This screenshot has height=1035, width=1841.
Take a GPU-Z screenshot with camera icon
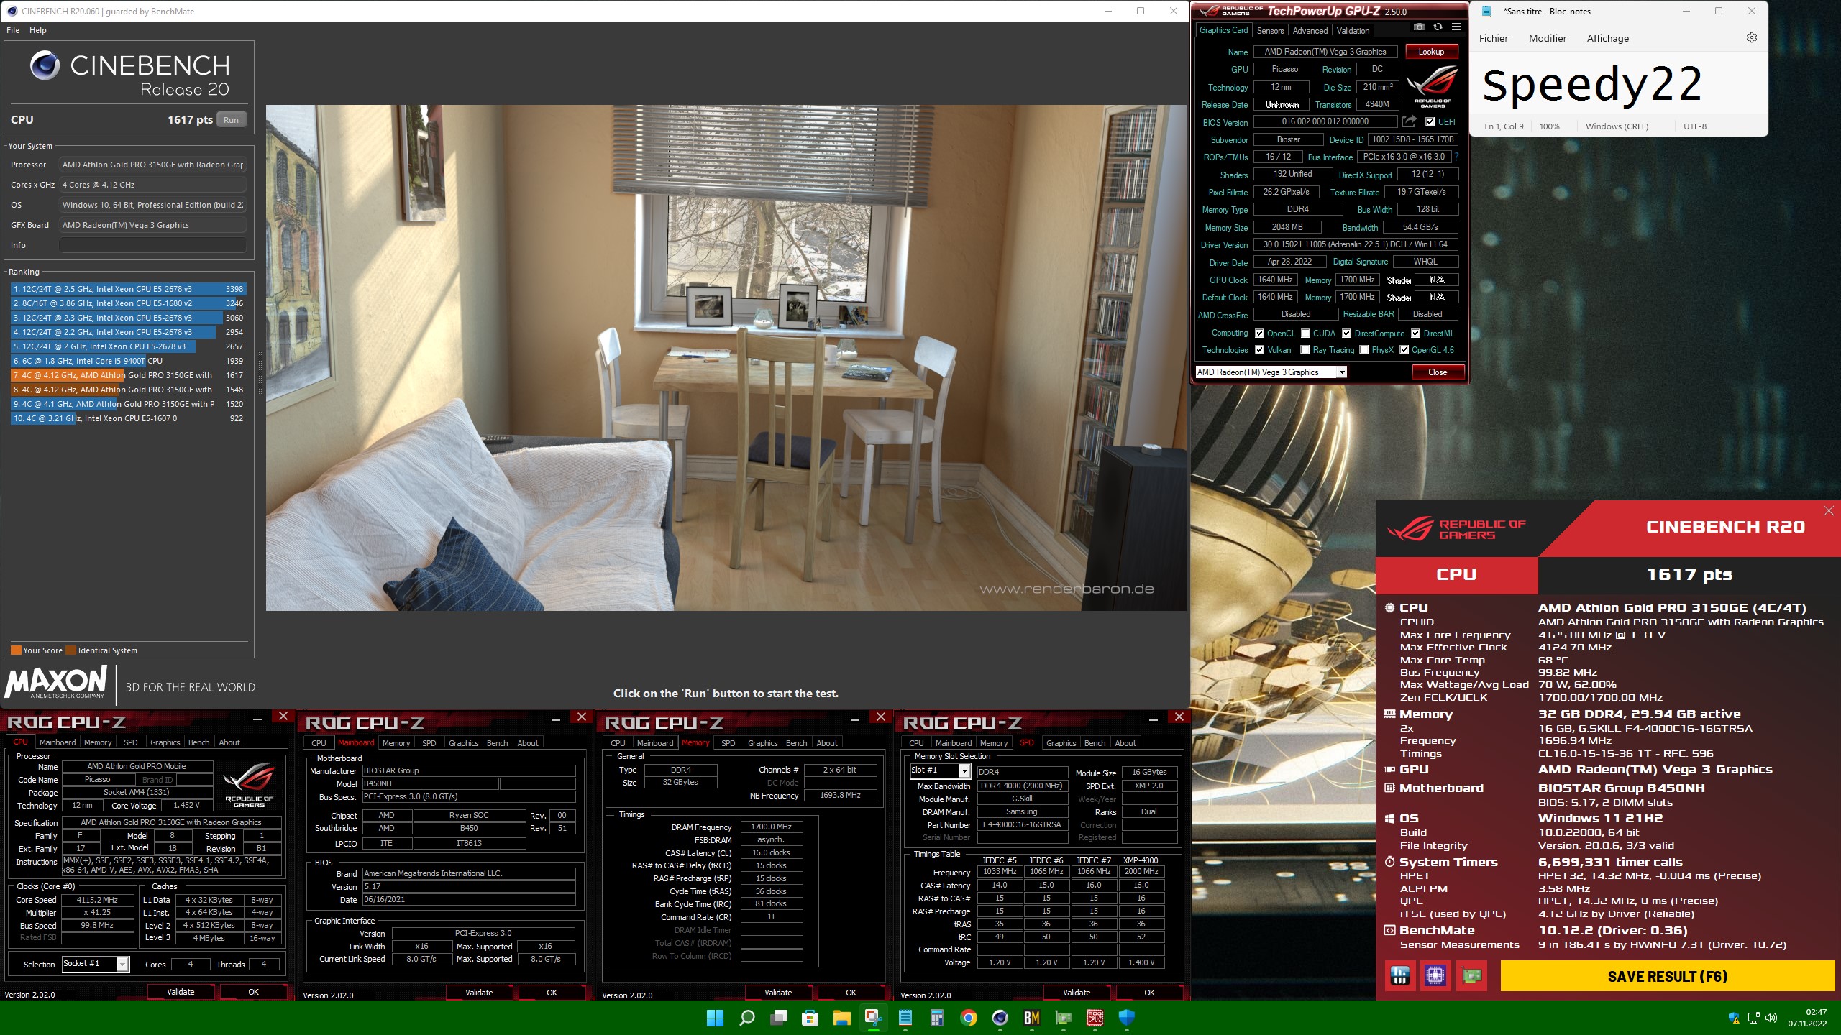click(1419, 27)
